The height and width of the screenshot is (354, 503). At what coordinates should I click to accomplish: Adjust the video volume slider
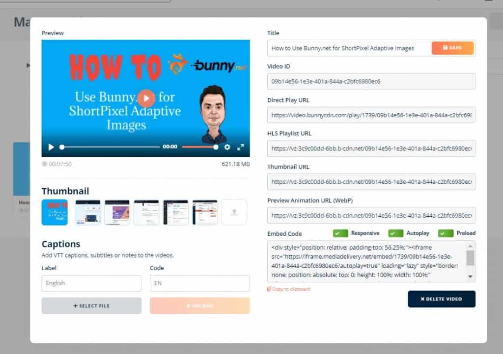199,147
